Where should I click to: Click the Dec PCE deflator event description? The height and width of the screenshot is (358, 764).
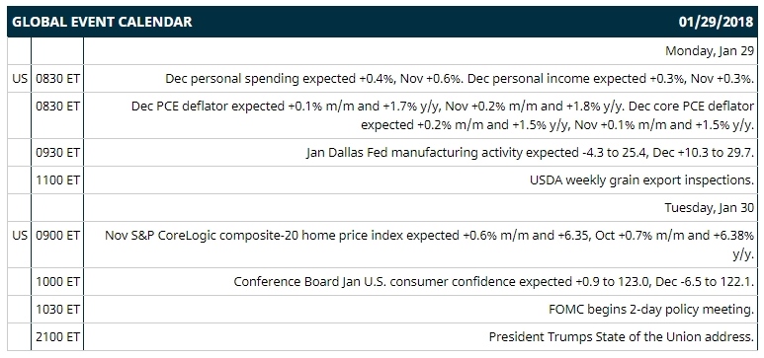coord(443,115)
